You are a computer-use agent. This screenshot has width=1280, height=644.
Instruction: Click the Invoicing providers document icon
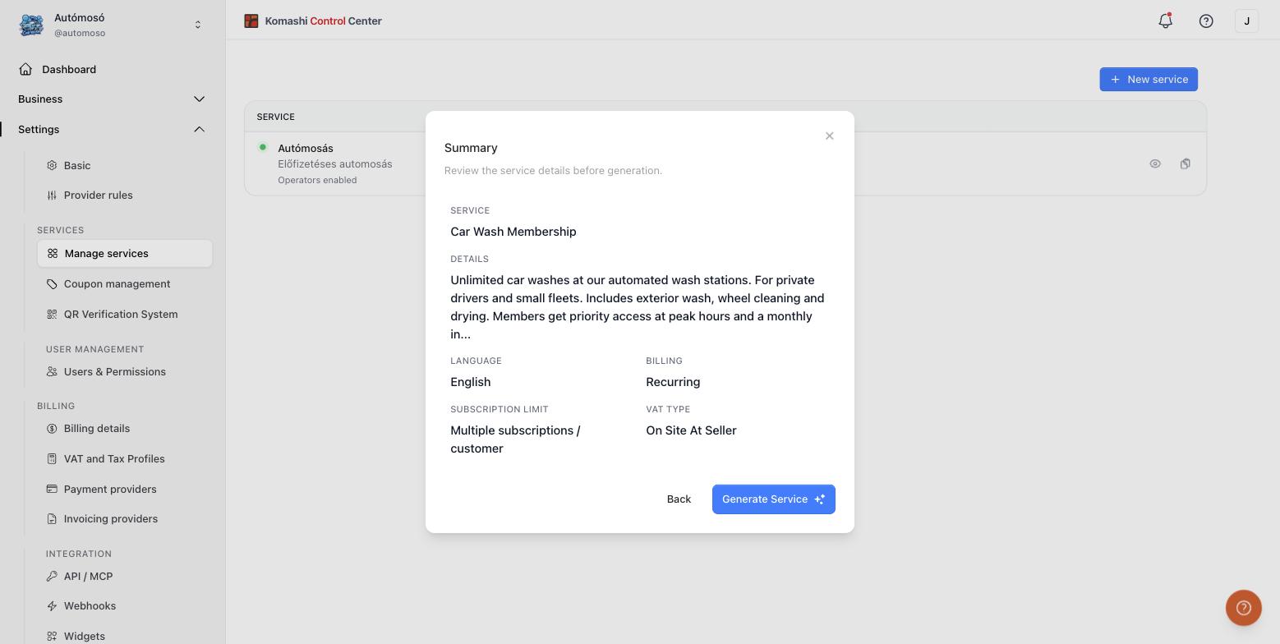52,518
